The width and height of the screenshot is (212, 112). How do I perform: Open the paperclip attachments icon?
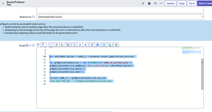click(x=143, y=3)
